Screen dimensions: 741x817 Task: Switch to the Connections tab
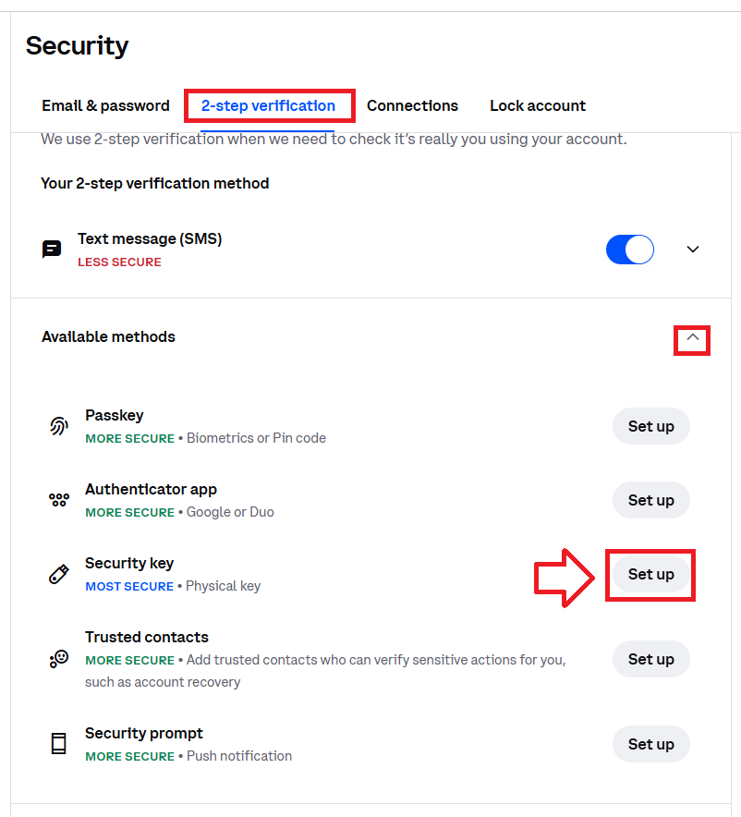[x=412, y=105]
